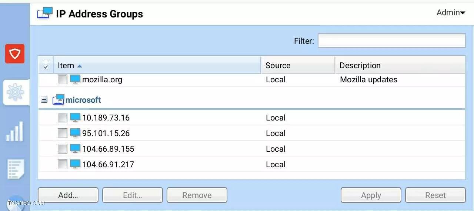Open the red shield security section

[15, 54]
